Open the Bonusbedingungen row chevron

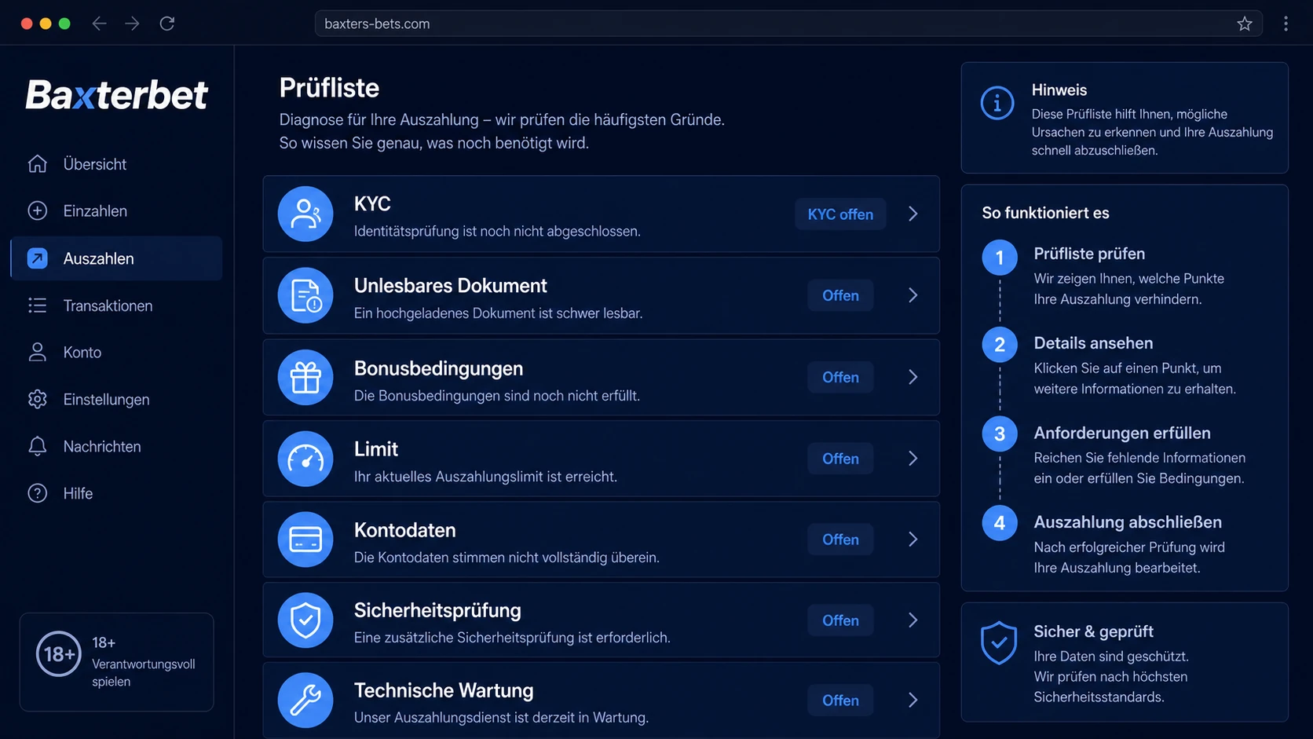click(x=913, y=377)
